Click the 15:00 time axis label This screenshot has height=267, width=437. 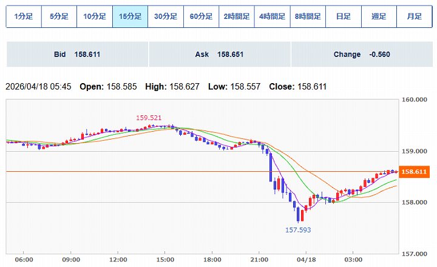pyautogui.click(x=164, y=260)
